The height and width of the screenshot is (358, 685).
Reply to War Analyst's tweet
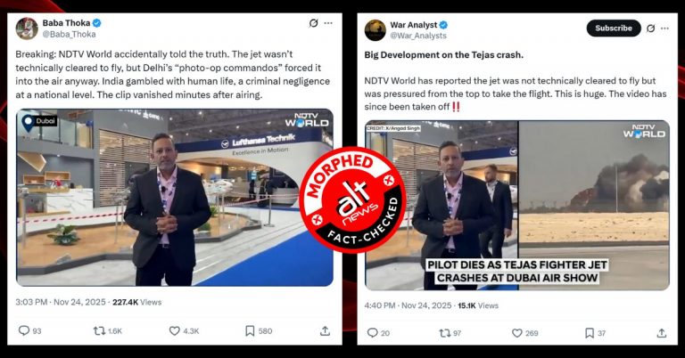tap(378, 333)
